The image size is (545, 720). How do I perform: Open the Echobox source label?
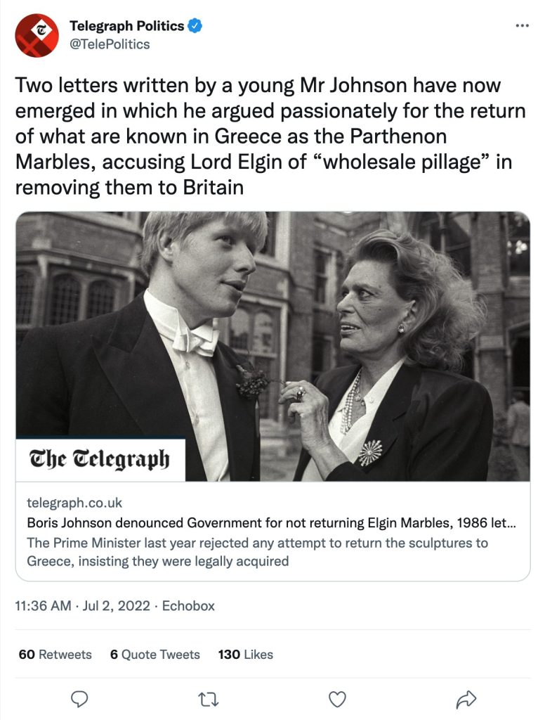188,605
